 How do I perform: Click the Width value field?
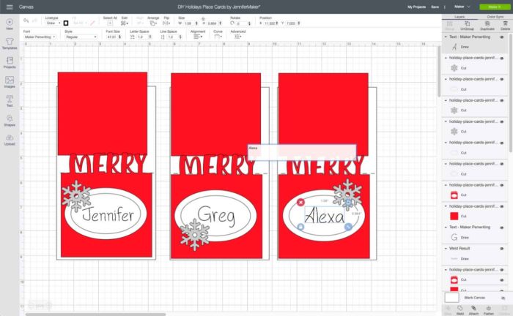(189, 23)
